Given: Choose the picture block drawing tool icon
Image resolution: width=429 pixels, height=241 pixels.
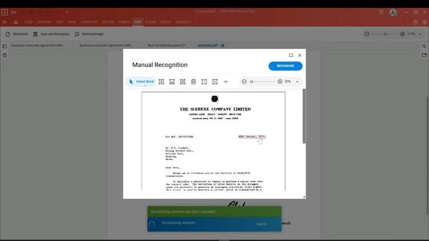Looking at the screenshot, I should (172, 82).
